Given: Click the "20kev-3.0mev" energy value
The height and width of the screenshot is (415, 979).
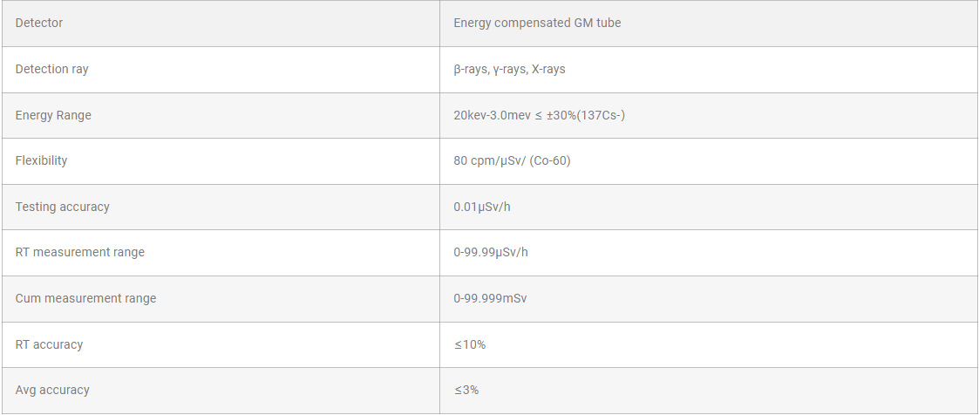Looking at the screenshot, I should [x=491, y=115].
